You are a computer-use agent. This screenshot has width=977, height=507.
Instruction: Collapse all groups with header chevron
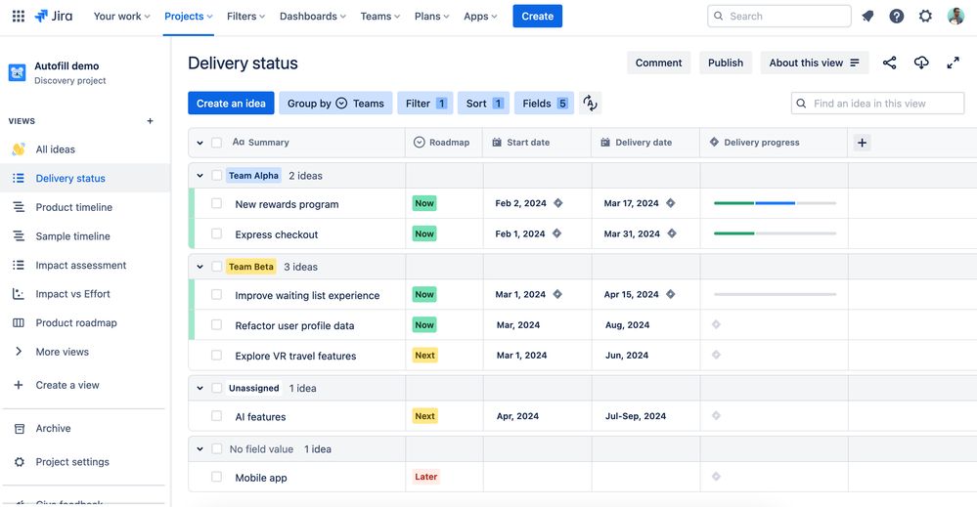[x=200, y=143]
